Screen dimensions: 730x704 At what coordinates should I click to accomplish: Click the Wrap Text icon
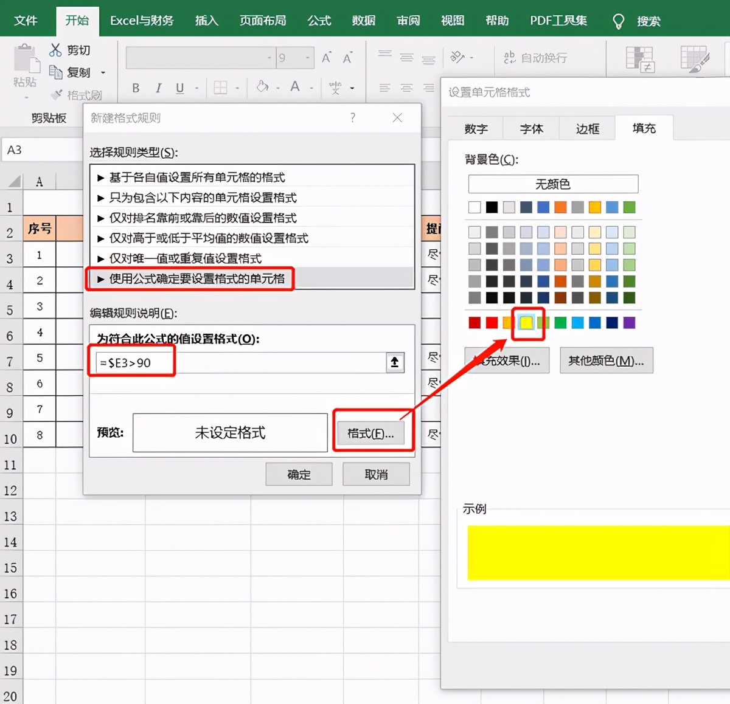(x=509, y=57)
